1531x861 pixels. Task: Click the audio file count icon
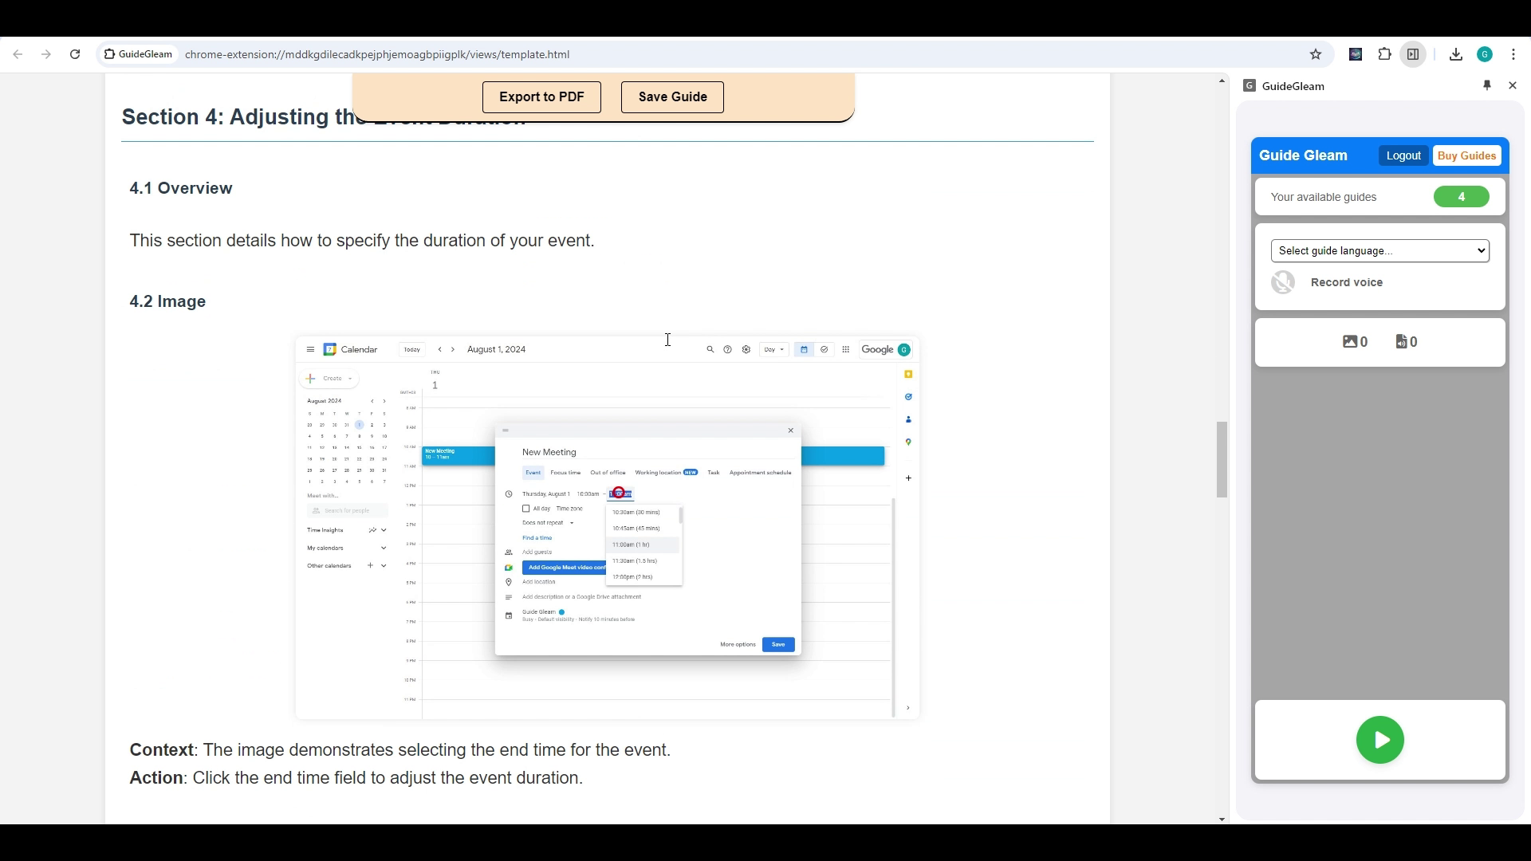pyautogui.click(x=1402, y=342)
